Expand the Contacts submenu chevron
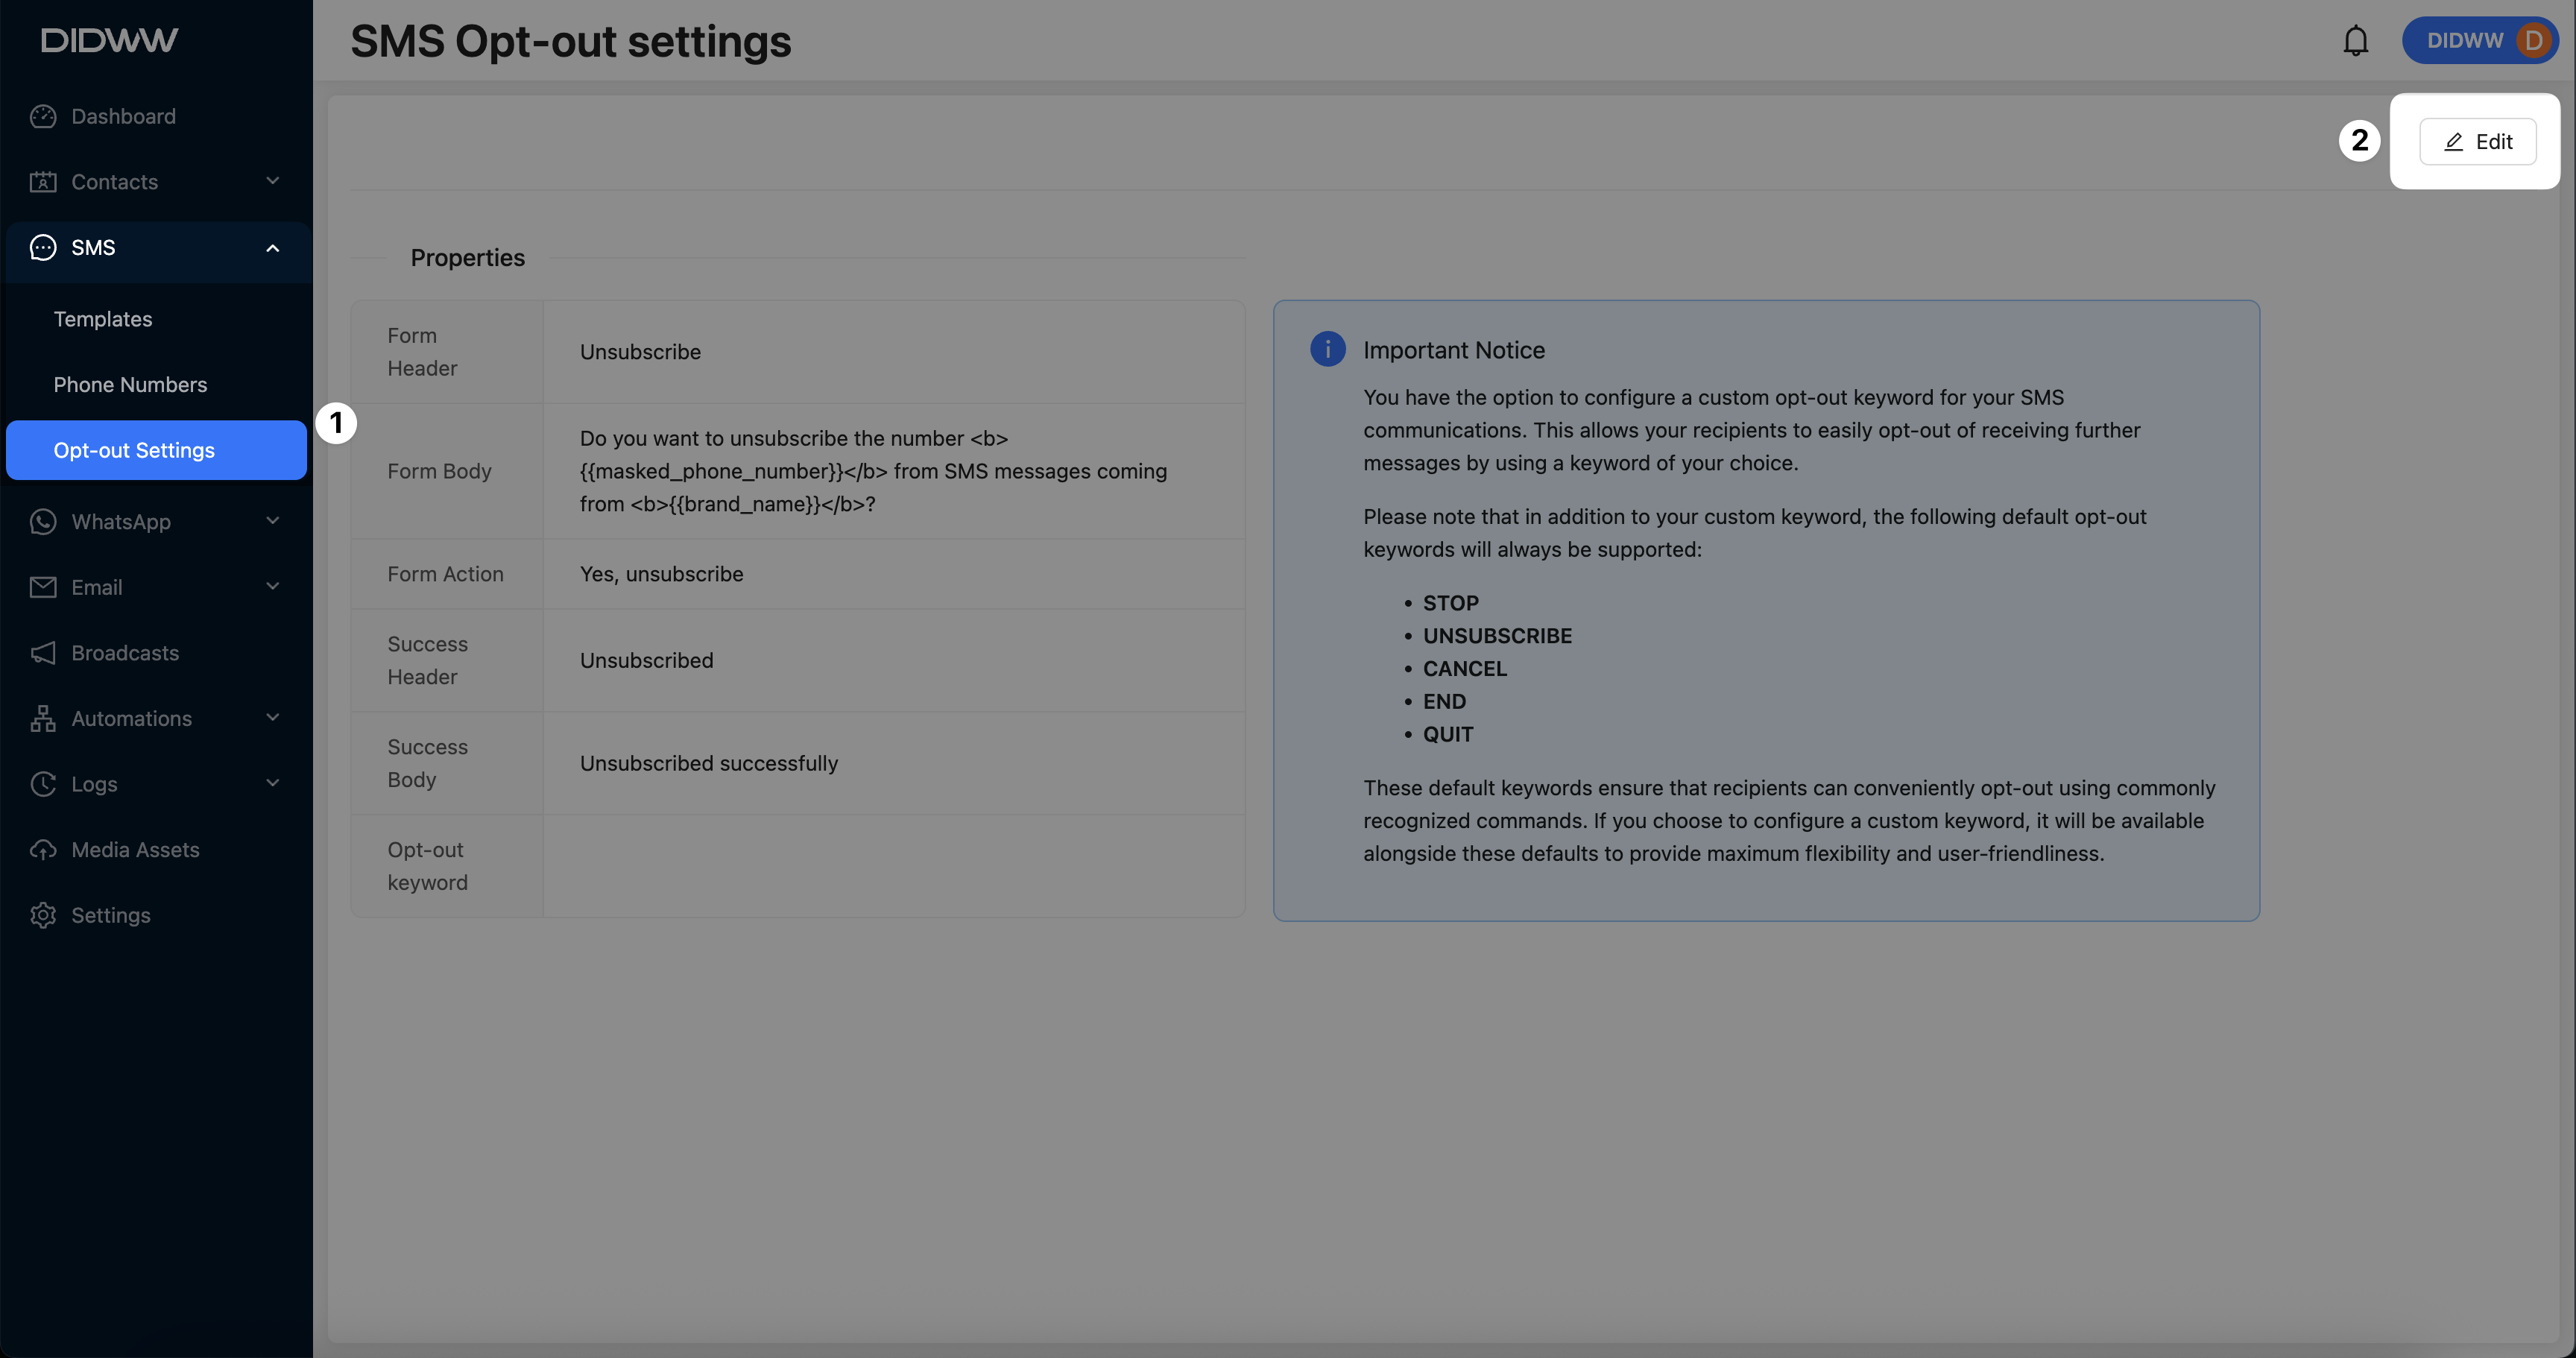The height and width of the screenshot is (1358, 2576). pyautogui.click(x=273, y=181)
